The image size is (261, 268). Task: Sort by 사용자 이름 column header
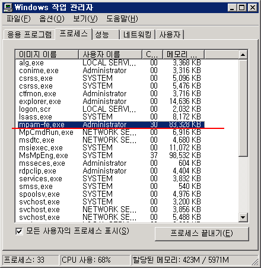[110, 54]
